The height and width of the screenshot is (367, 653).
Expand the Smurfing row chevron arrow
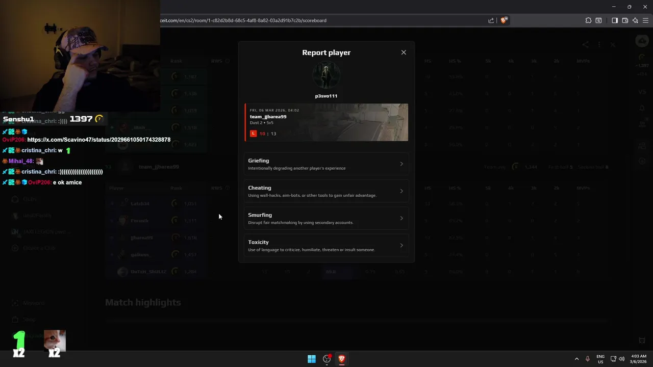click(401, 218)
